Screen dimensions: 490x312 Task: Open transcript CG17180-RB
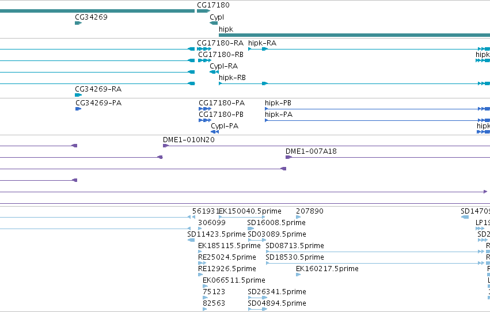[x=204, y=60]
